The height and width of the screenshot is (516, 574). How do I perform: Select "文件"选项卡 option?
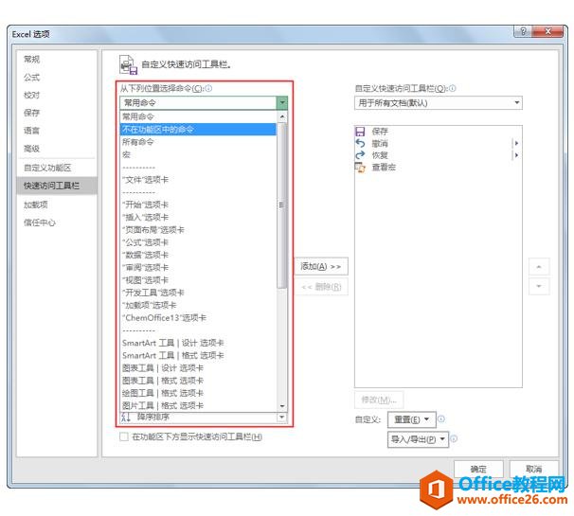[x=198, y=180]
